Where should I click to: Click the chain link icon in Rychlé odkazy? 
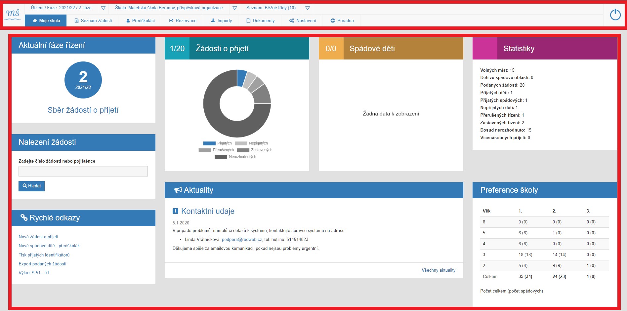[24, 217]
